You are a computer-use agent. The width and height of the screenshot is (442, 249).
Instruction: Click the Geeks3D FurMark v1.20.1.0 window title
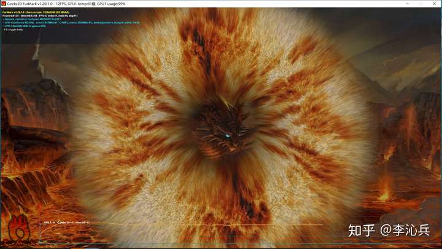(x=66, y=4)
